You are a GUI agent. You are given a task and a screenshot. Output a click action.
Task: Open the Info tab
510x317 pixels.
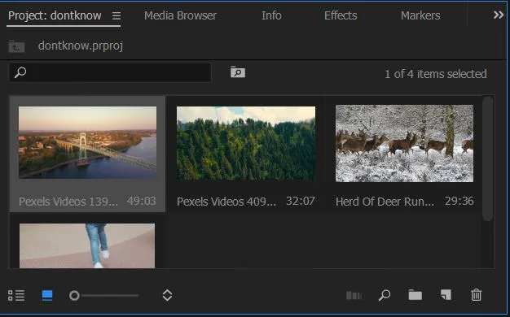(x=271, y=15)
